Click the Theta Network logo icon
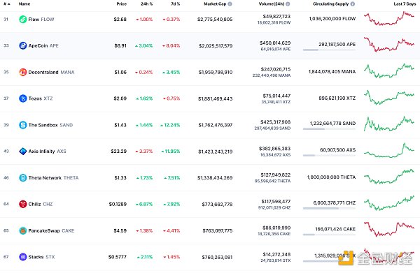Image resolution: width=420 pixels, height=273 pixels. (23, 177)
